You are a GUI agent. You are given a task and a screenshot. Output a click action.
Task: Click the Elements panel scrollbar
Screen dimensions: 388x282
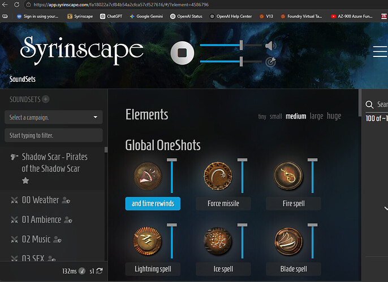(360, 103)
